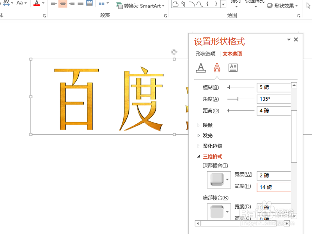
Task: Select the scribble shape tool
Action: pos(184,4)
